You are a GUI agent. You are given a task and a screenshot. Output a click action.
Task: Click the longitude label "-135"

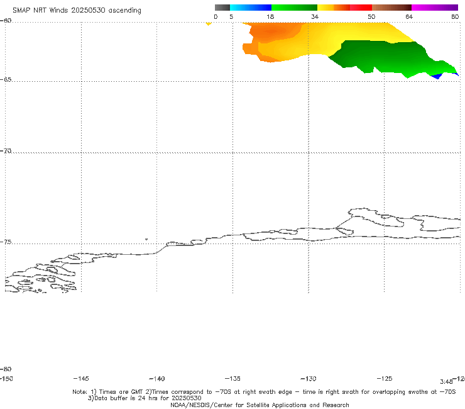(x=232, y=379)
